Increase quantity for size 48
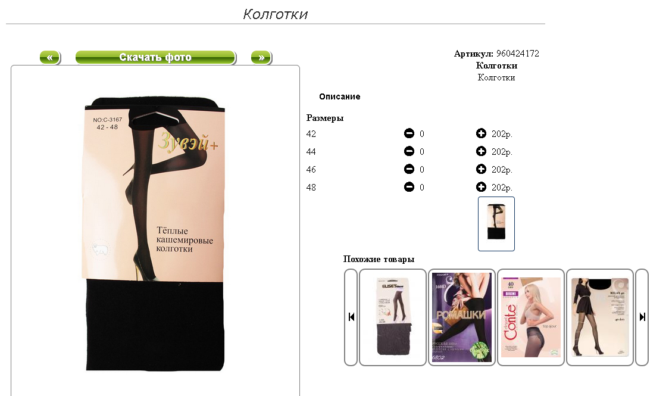 click(481, 187)
